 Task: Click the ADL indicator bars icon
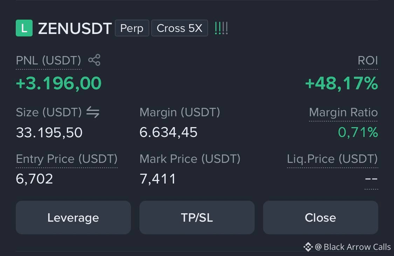coord(221,28)
